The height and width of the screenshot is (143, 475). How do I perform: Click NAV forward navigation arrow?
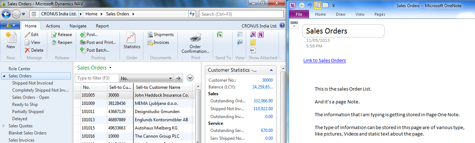16,14
